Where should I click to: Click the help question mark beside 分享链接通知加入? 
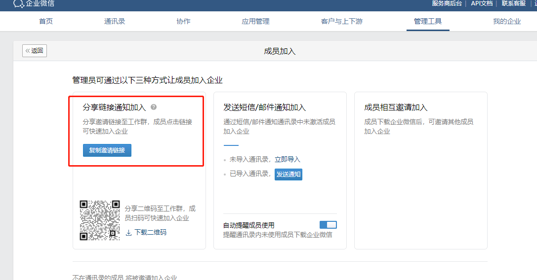point(154,107)
